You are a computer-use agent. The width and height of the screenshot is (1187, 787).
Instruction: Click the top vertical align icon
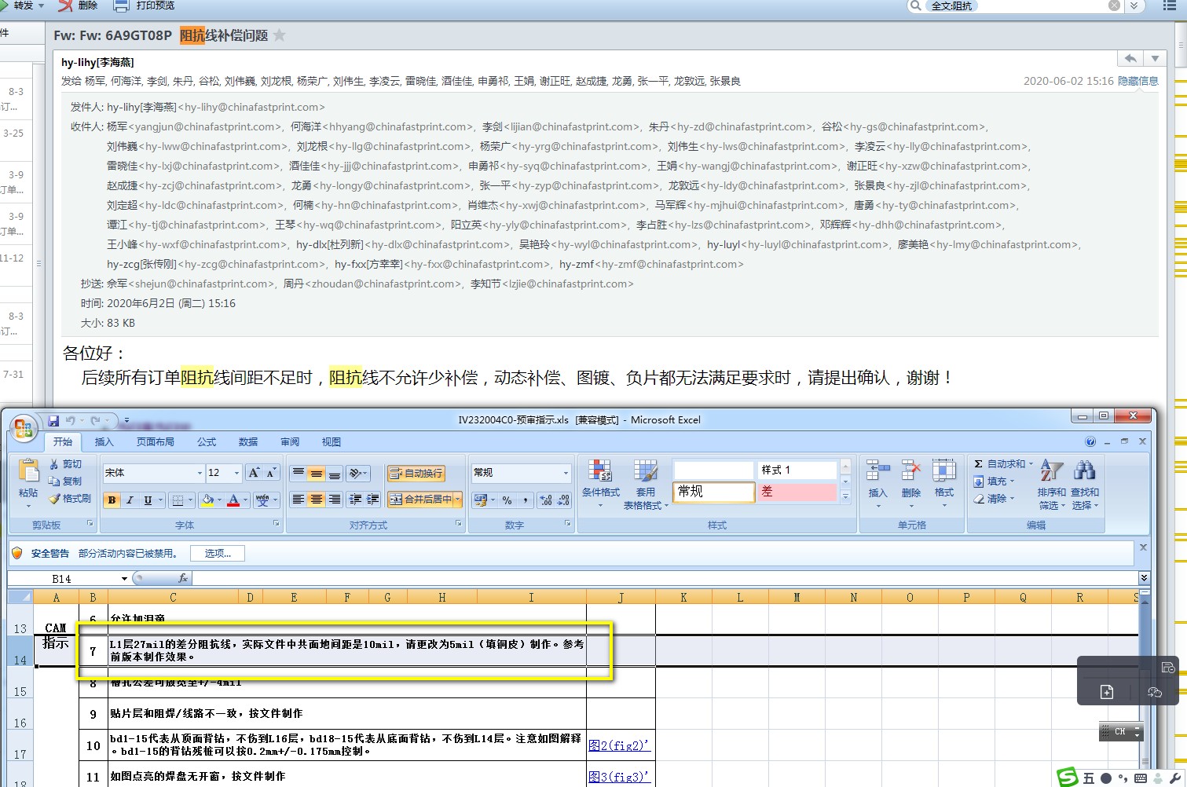pos(298,473)
